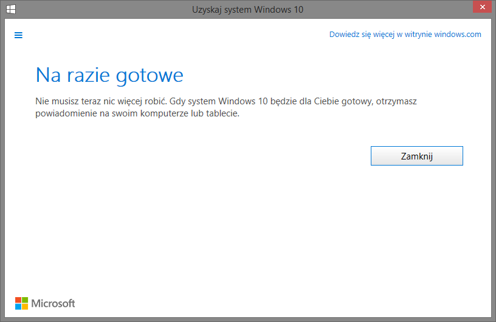
Task: Click the text starting 'Nie musisz teraz nic więcej robić'
Action: pyautogui.click(x=226, y=107)
